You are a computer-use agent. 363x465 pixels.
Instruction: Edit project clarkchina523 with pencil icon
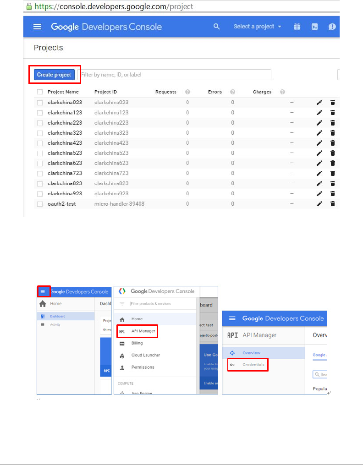coord(319,153)
